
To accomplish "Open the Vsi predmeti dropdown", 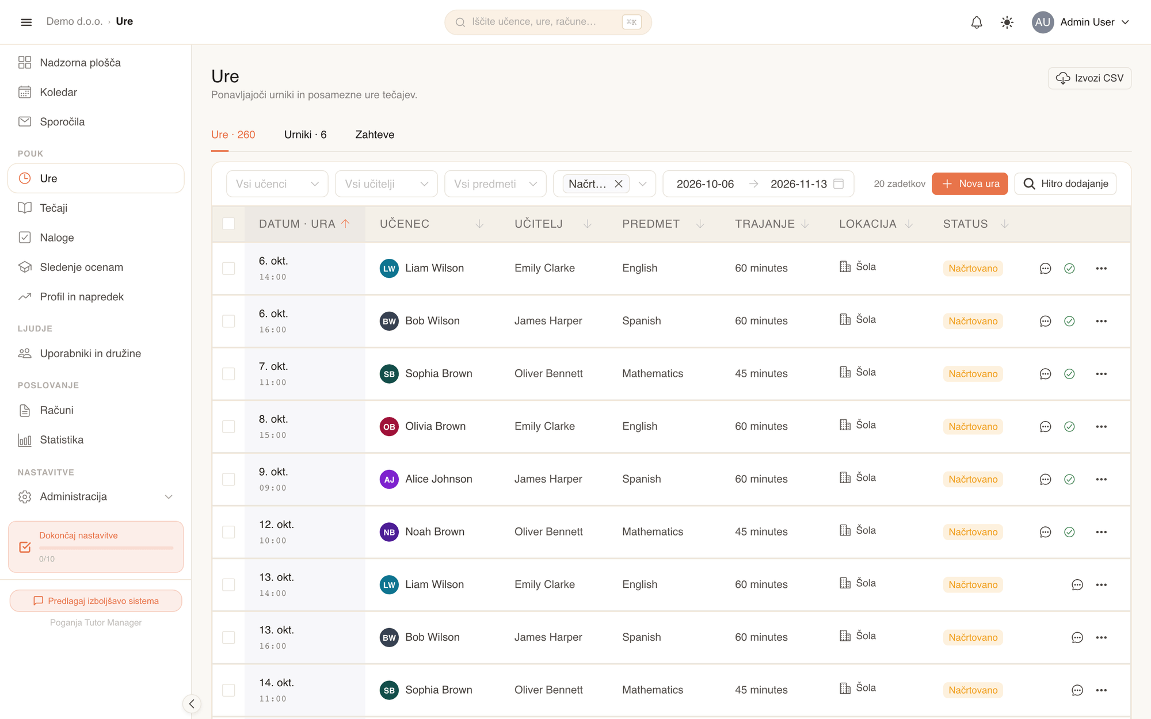I will 495,184.
